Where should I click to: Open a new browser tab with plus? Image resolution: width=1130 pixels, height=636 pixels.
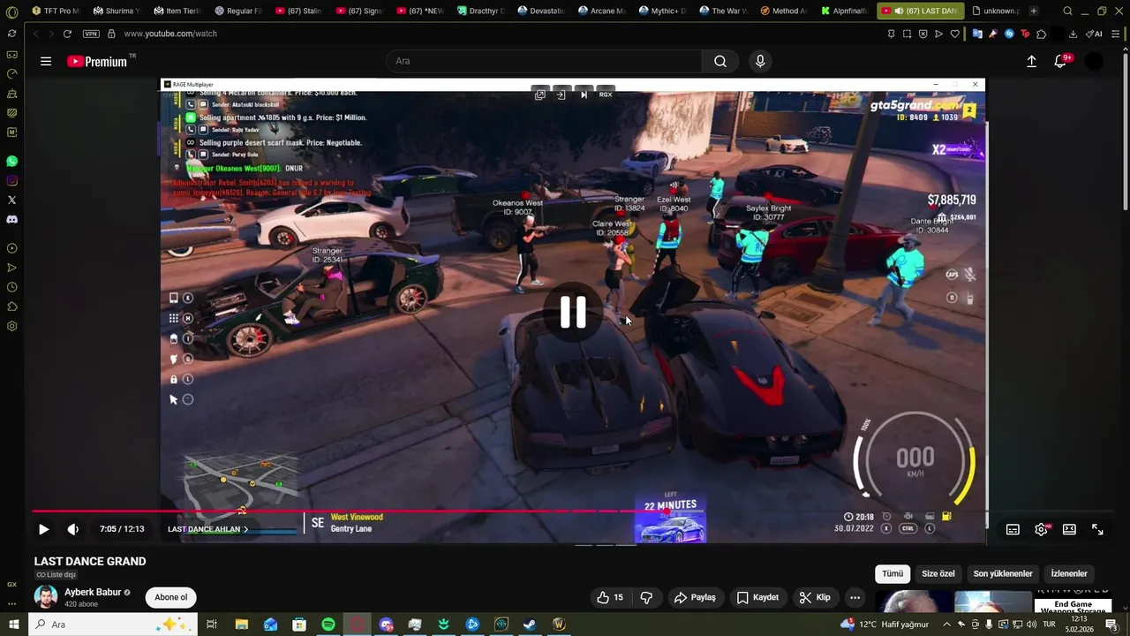[1034, 11]
